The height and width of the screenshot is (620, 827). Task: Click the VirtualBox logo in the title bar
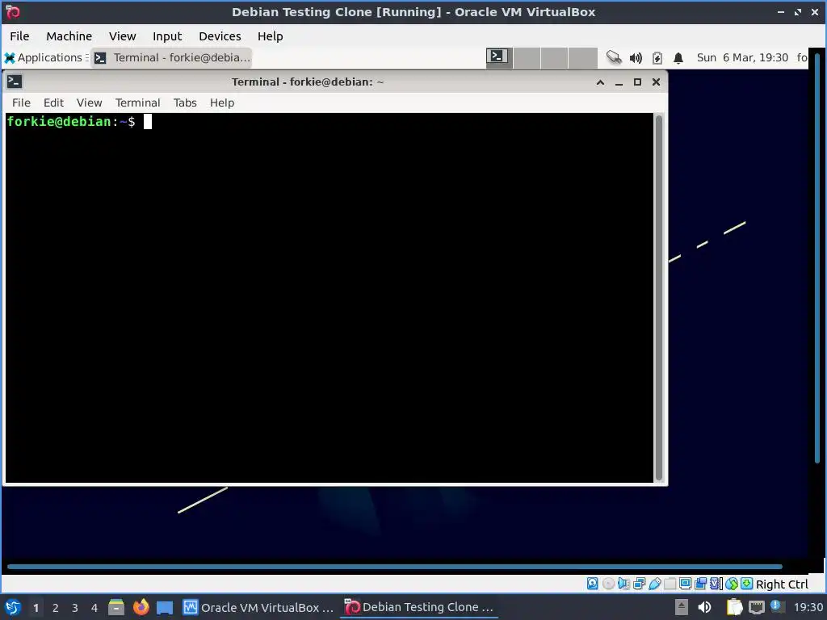point(13,11)
